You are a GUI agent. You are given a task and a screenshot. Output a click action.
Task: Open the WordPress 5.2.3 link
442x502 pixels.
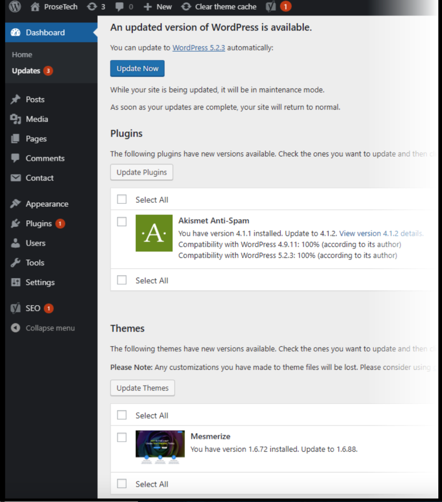[x=198, y=47]
